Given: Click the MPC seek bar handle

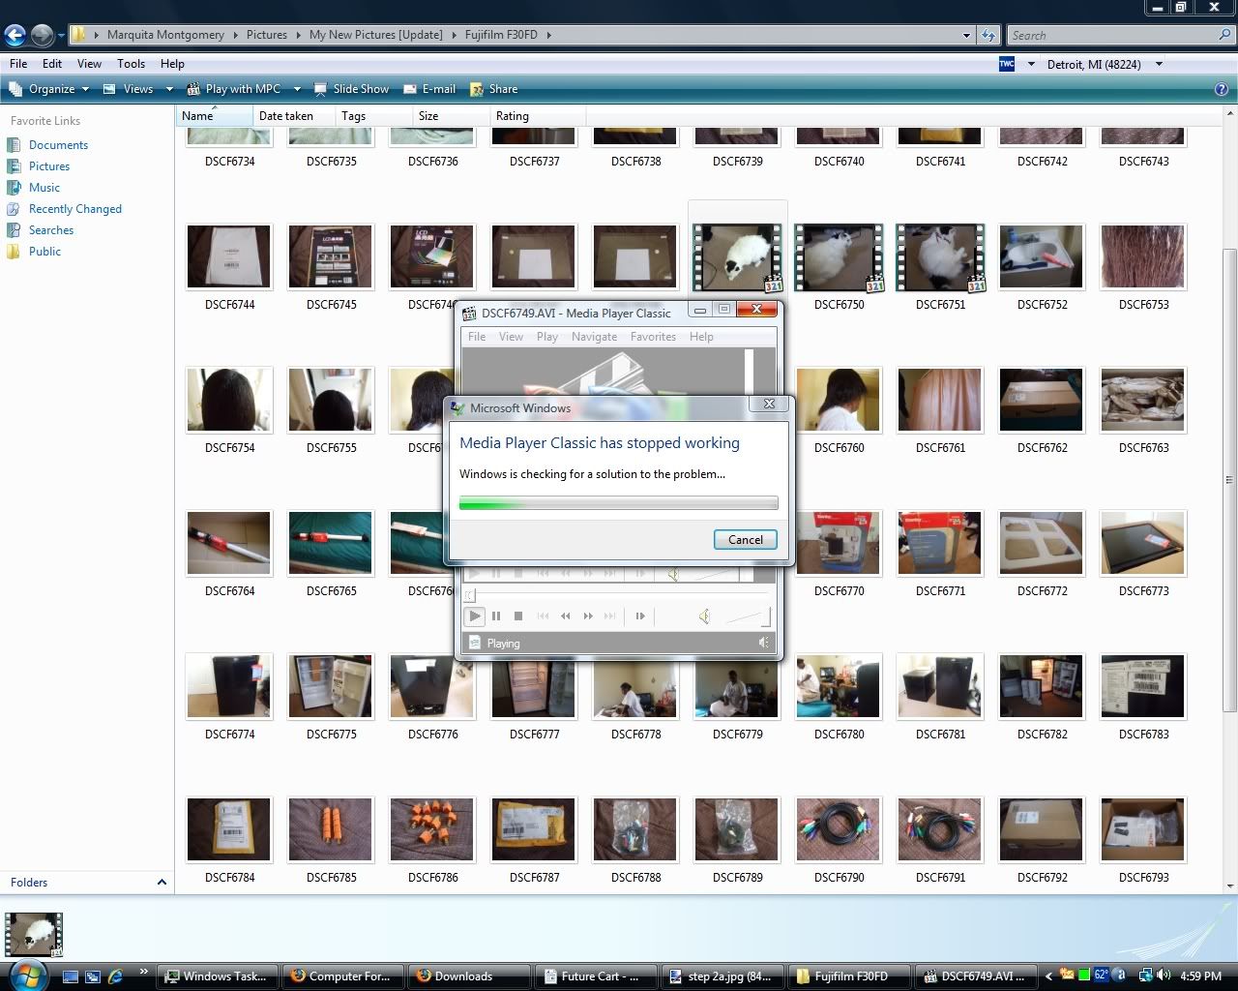Looking at the screenshot, I should 471,594.
